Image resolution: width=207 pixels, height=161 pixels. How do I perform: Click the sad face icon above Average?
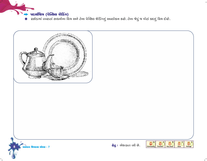pos(189,143)
